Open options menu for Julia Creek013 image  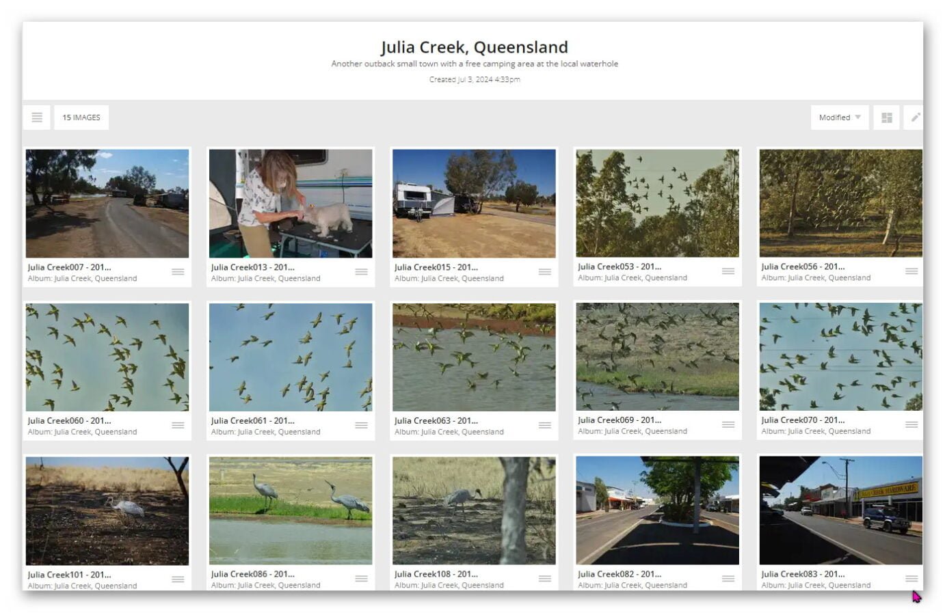[x=361, y=272]
